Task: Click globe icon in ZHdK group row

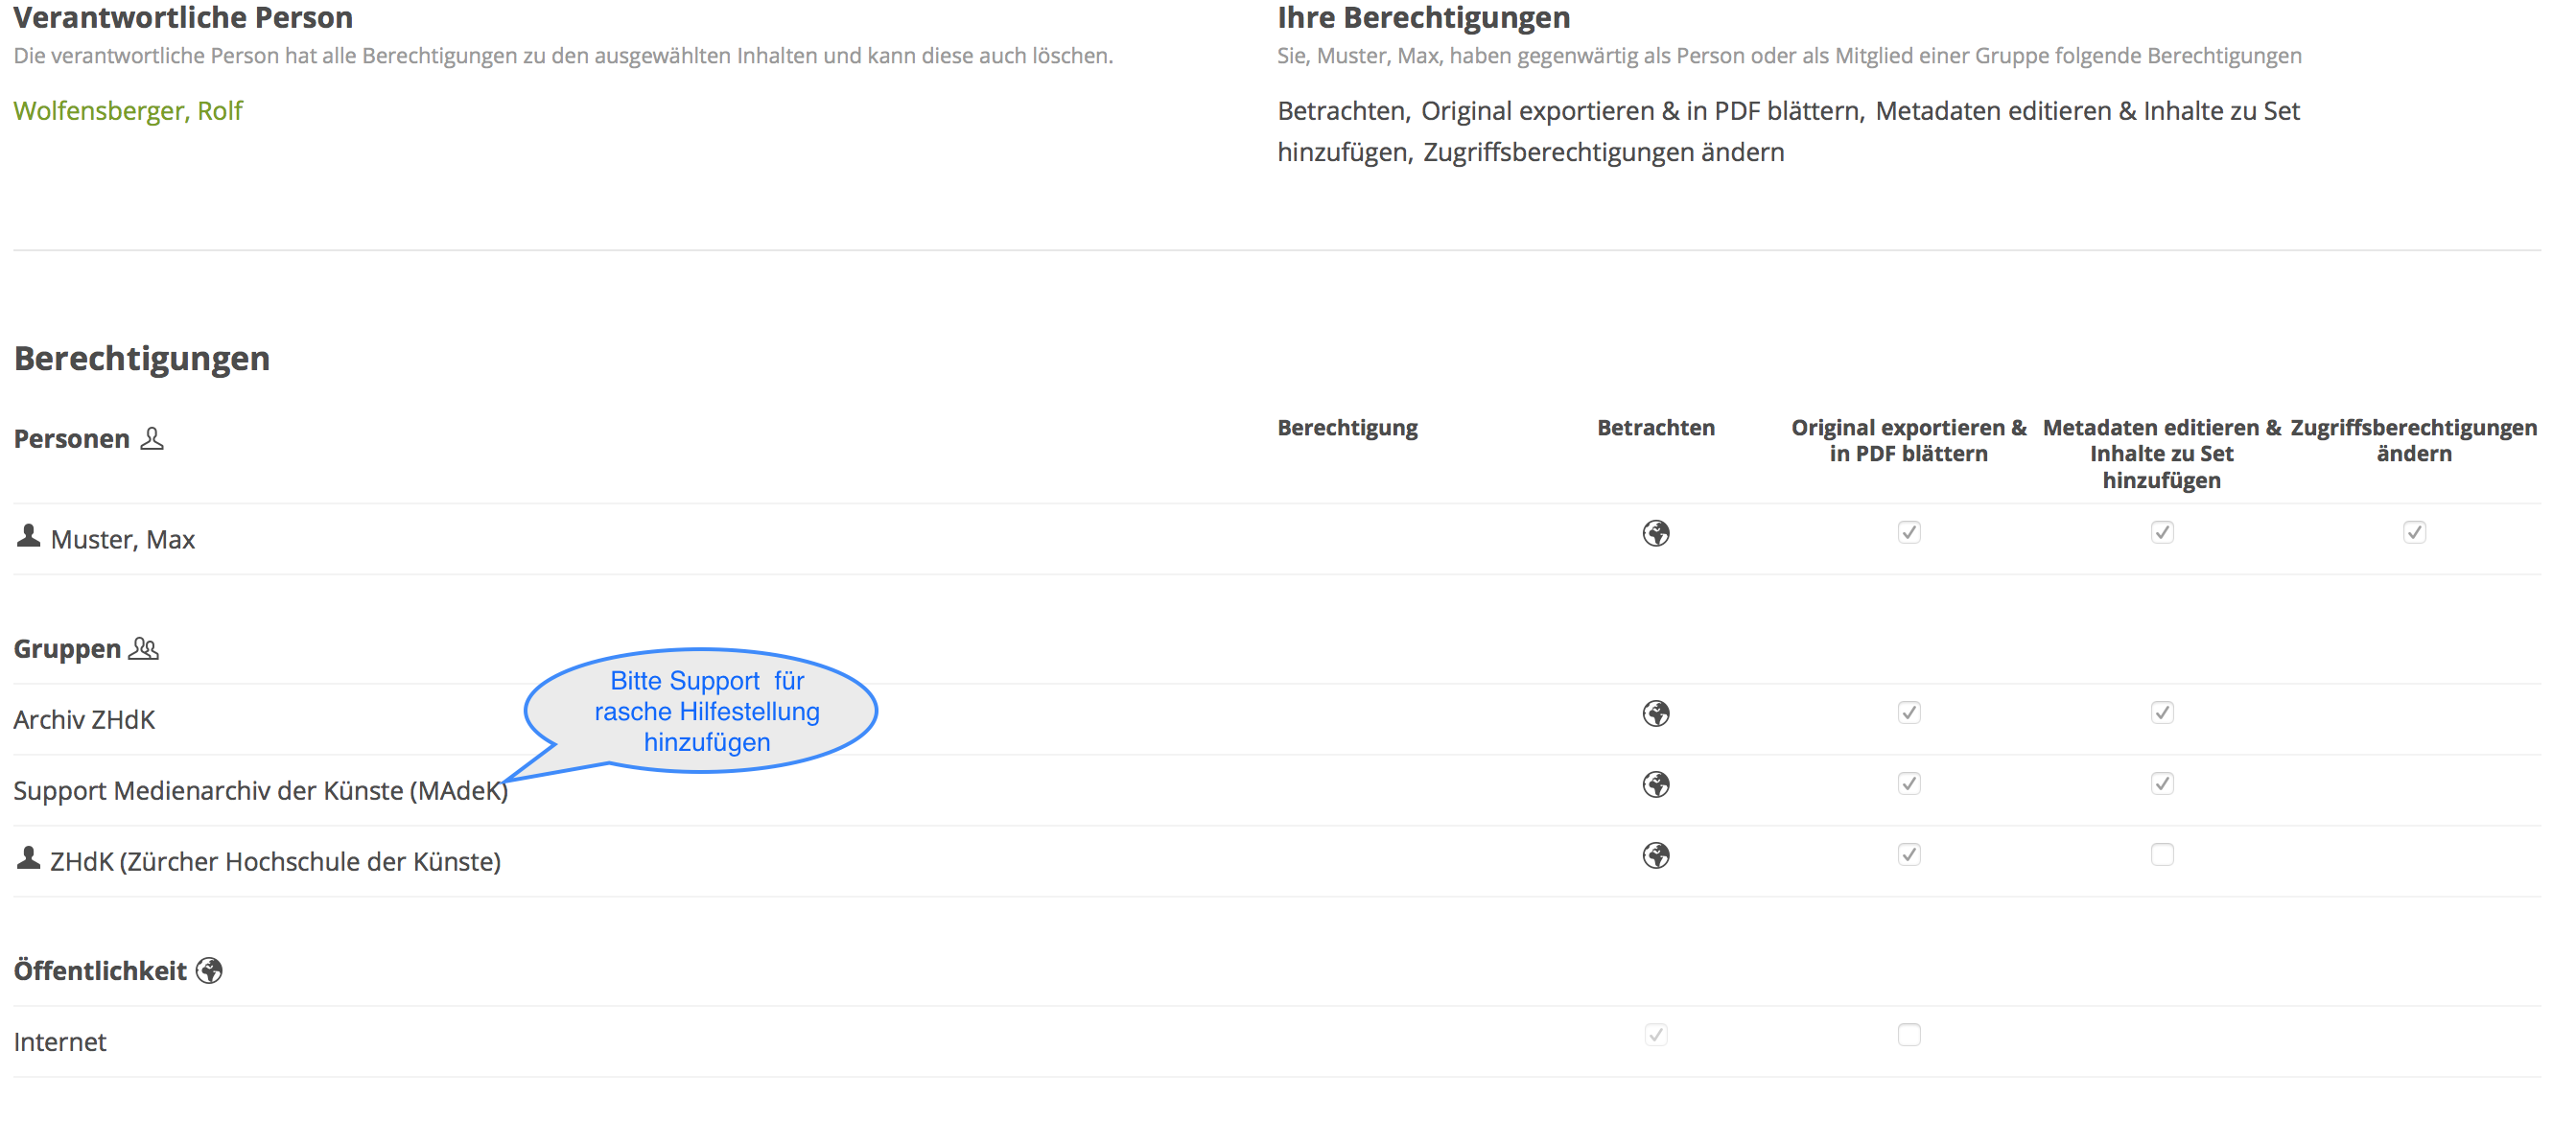Action: 1656,855
